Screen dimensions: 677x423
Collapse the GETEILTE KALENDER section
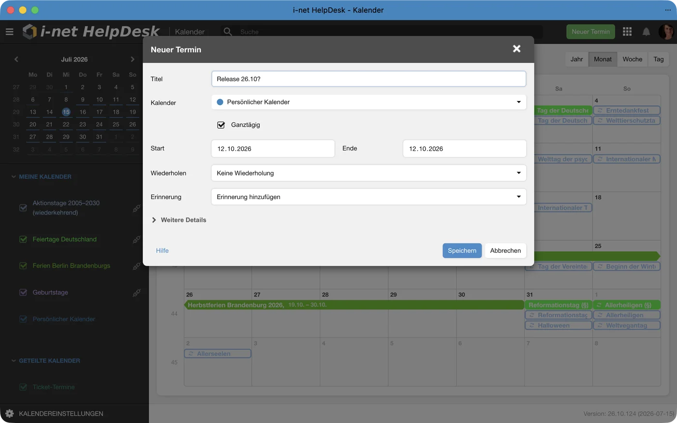point(45,361)
